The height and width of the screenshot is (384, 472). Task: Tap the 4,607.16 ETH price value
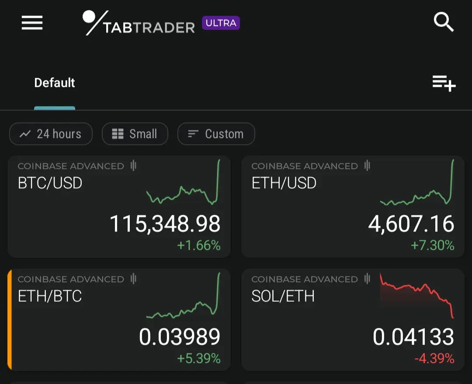(x=411, y=224)
